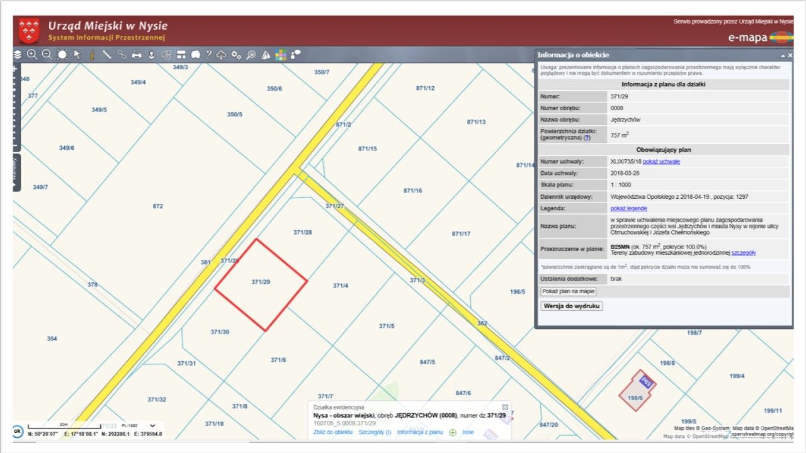The height and width of the screenshot is (453, 806).
Task: Open the map layers stack icon
Action: coord(18,55)
